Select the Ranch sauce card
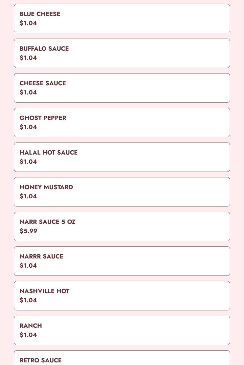The height and width of the screenshot is (365, 244). (122, 330)
